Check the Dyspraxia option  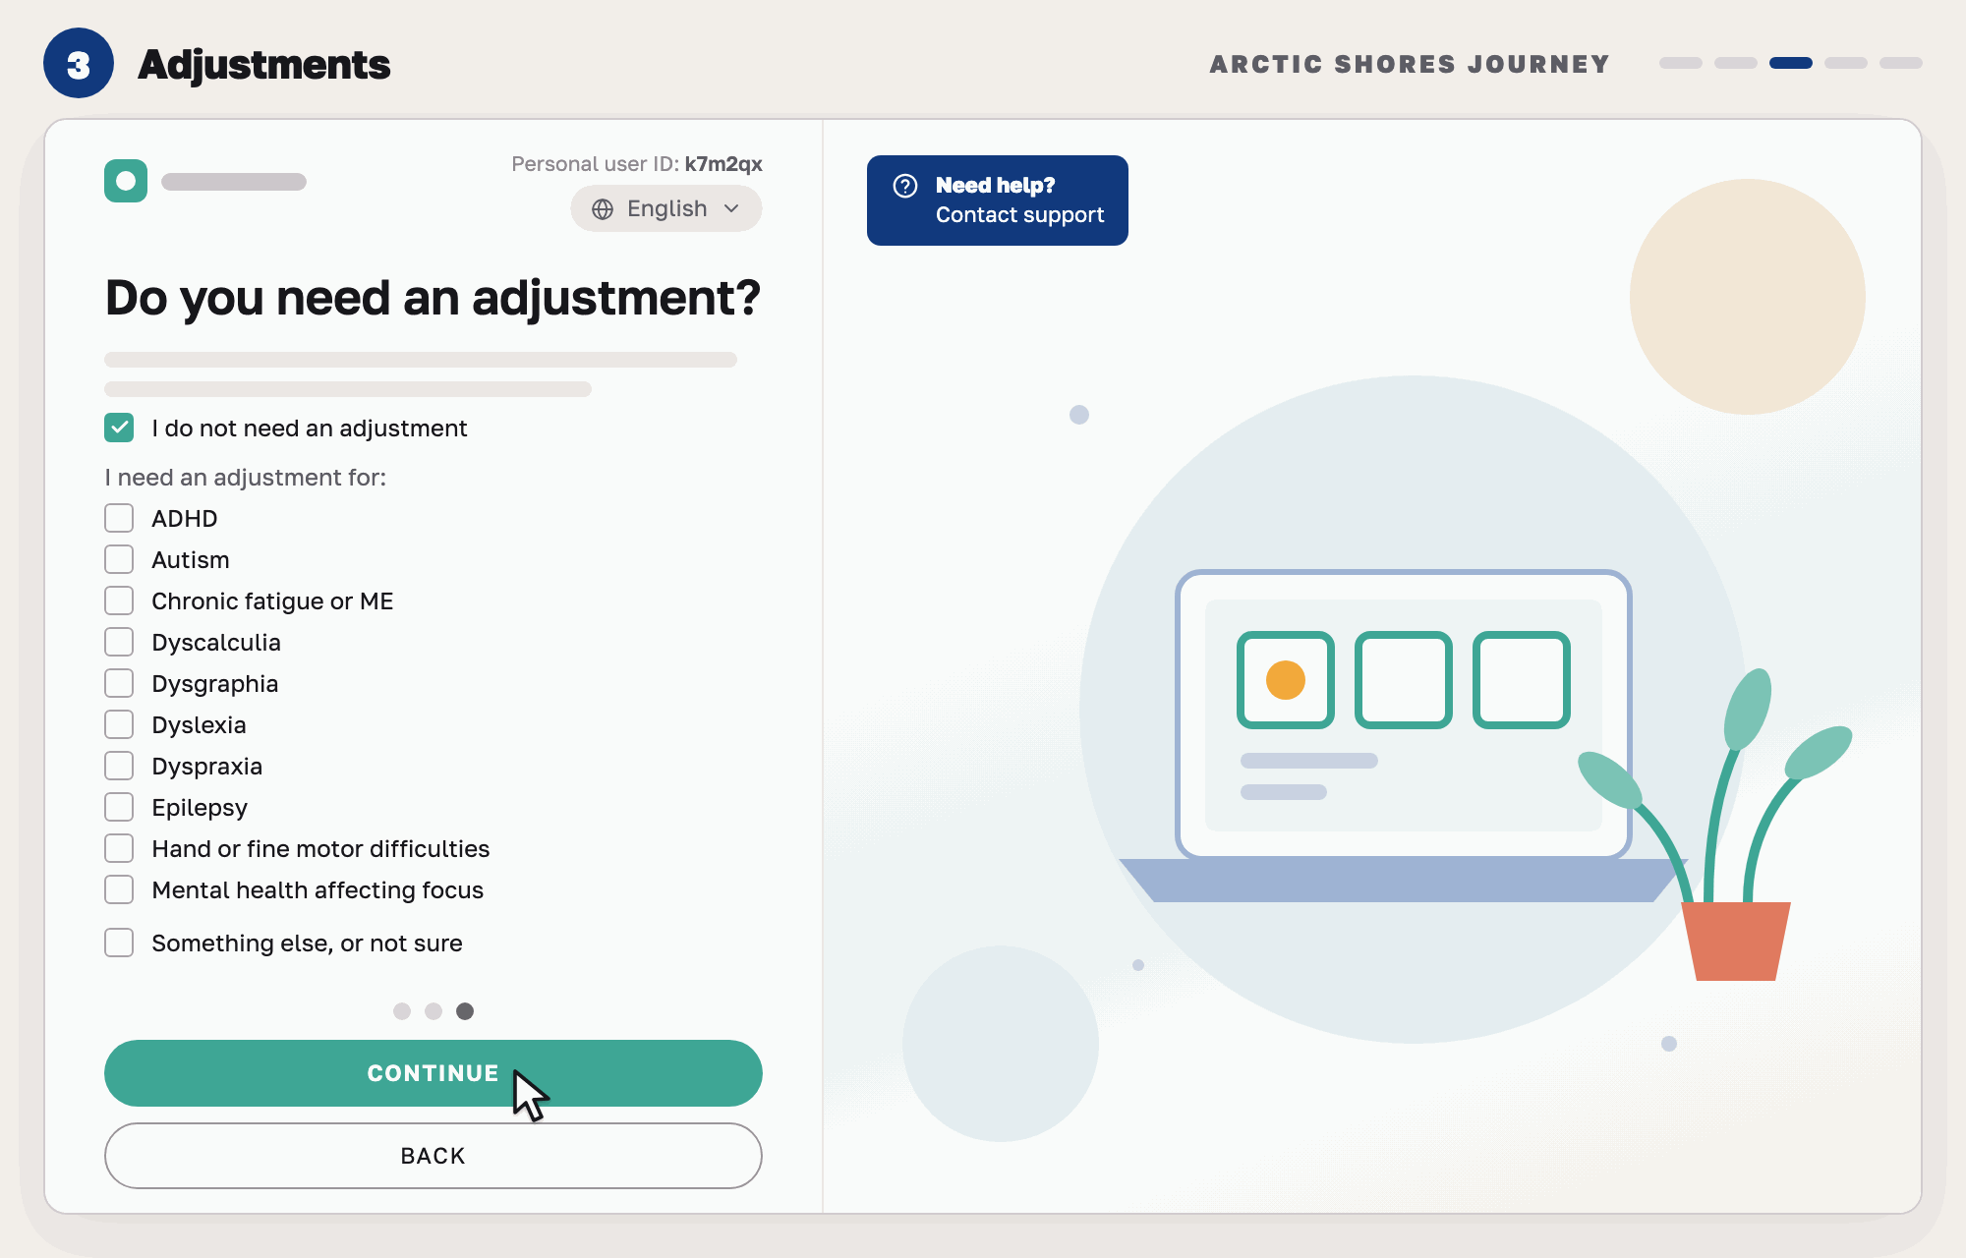coord(119,766)
